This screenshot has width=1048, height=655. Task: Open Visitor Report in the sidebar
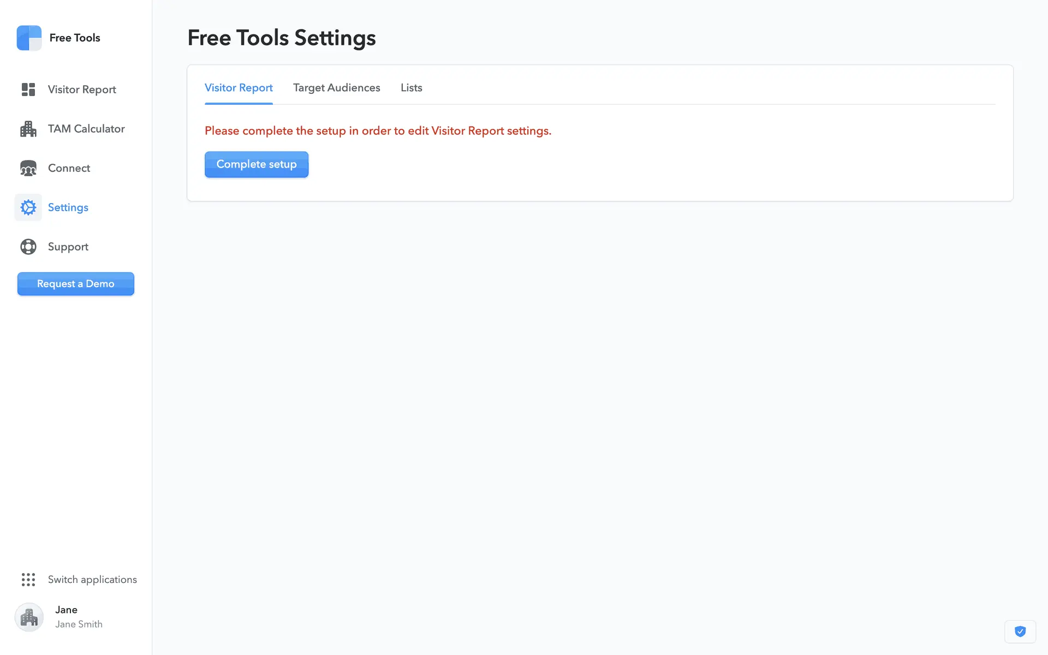(x=82, y=90)
